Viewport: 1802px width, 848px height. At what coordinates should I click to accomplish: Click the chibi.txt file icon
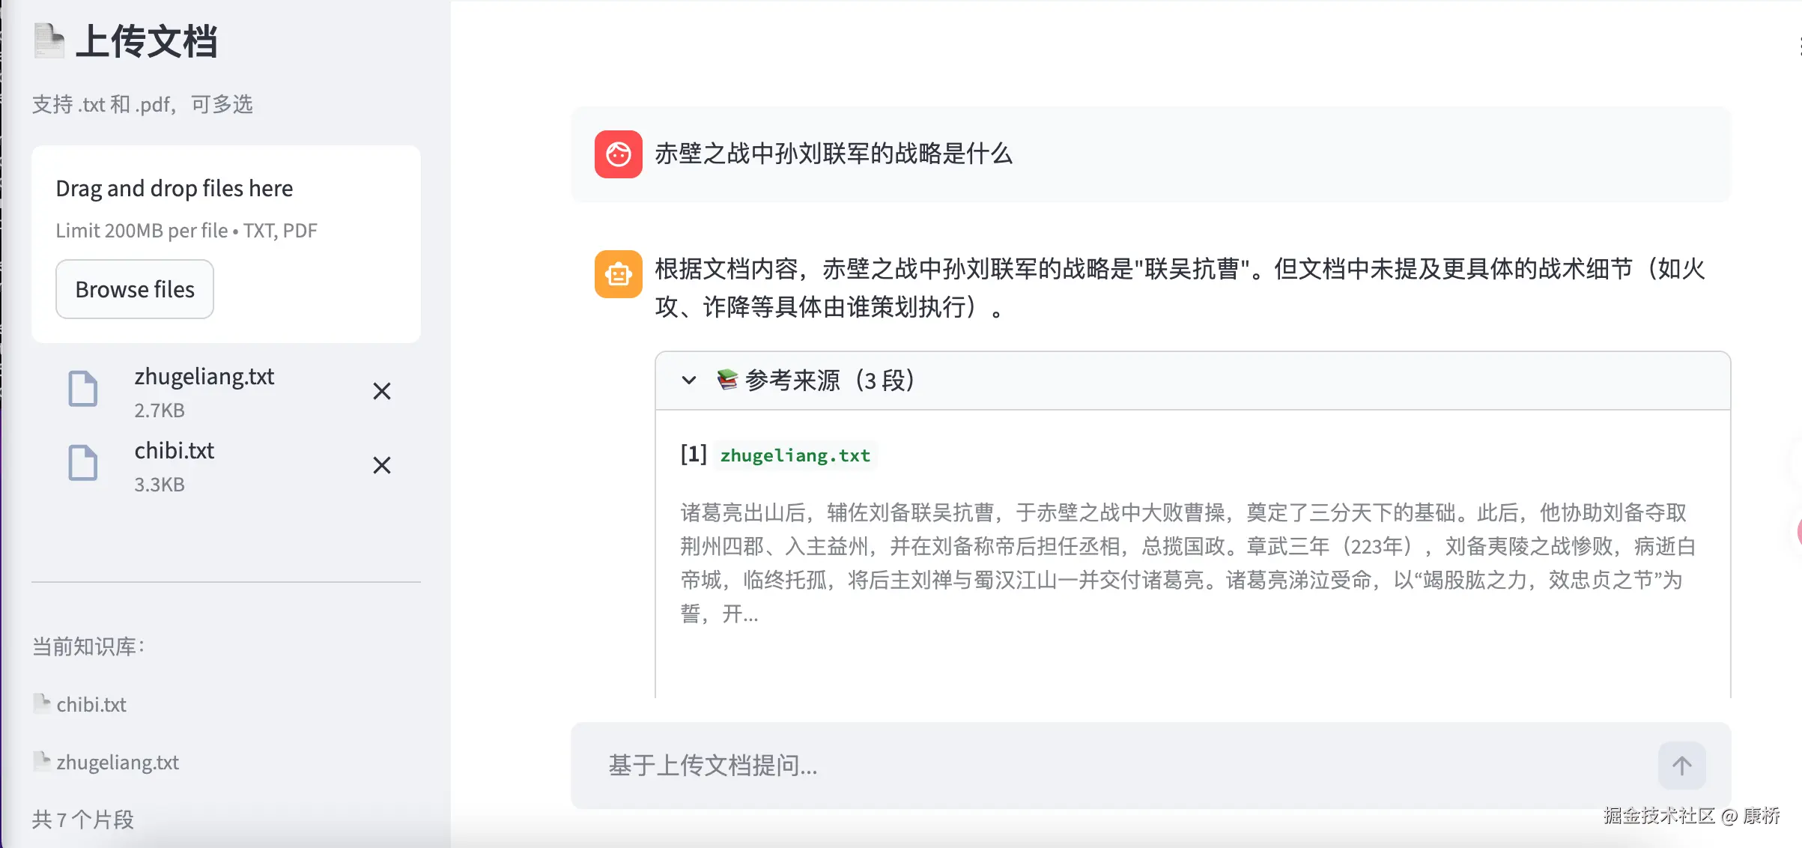click(x=83, y=463)
